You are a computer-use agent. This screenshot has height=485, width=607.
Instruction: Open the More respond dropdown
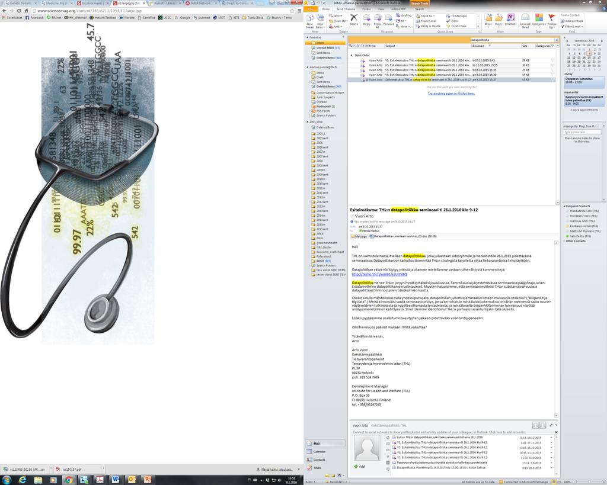point(402,26)
